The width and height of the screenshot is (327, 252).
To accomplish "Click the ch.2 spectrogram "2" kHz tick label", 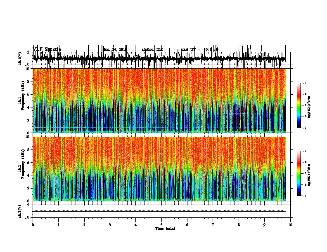I will tap(28, 188).
